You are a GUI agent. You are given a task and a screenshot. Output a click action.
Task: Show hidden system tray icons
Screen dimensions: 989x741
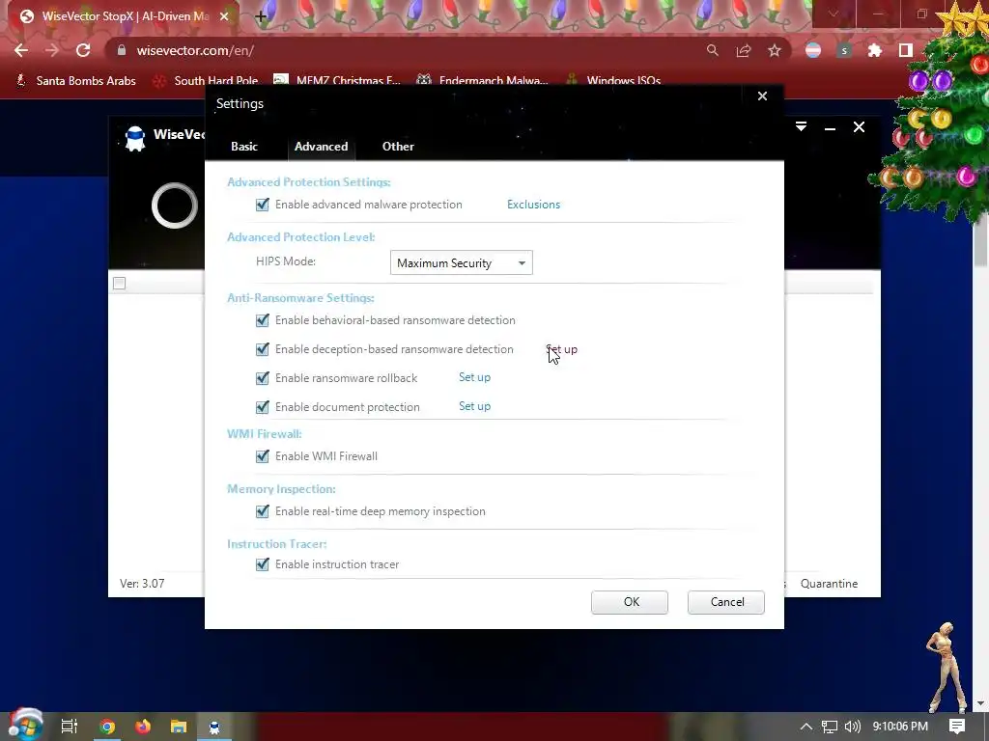click(806, 727)
